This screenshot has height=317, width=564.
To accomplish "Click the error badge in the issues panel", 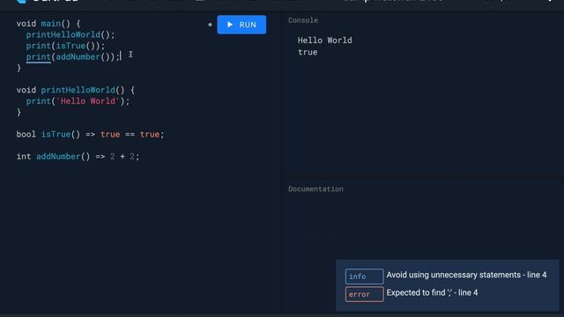I will tap(364, 294).
